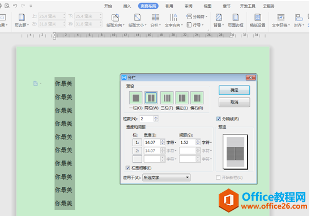Viewport: 311px width, 216px height.
Task: Select the 两栏 two-column preset
Action: pyautogui.click(x=151, y=98)
